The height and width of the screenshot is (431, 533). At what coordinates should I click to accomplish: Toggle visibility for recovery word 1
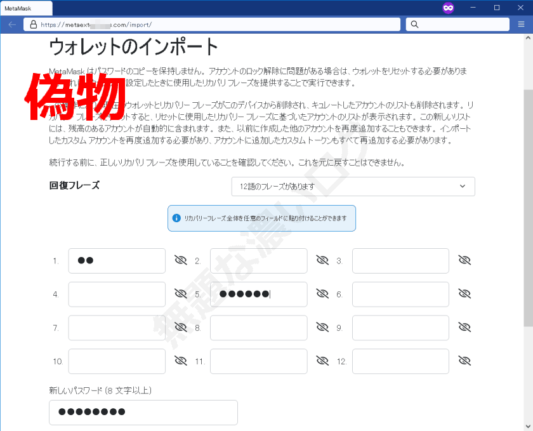180,260
